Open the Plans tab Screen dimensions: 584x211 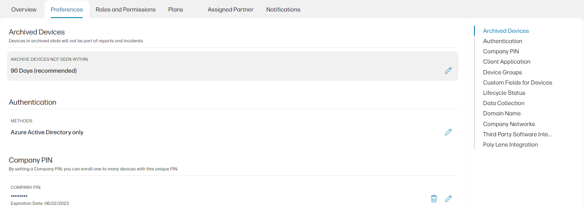175,9
